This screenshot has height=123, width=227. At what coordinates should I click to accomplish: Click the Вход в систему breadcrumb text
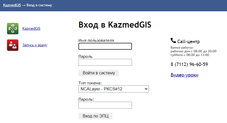click(39, 5)
